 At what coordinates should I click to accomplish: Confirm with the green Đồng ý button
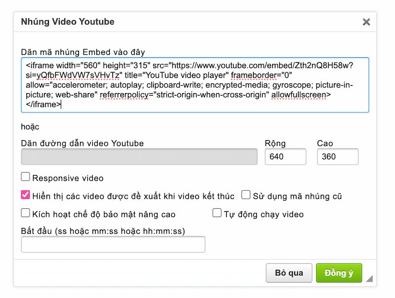pos(339,273)
